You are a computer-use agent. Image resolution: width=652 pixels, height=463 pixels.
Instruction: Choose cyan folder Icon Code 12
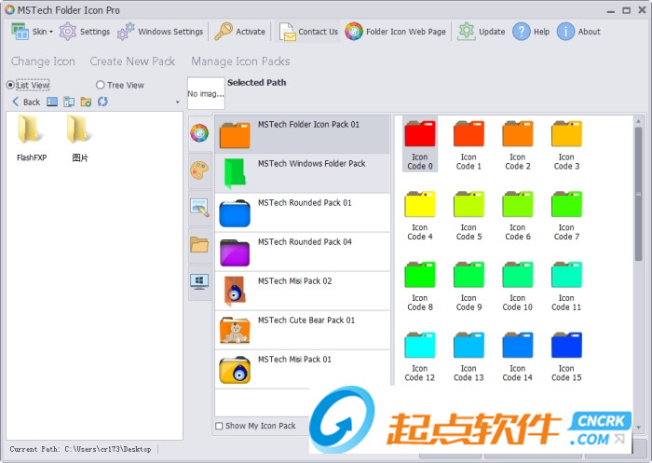pos(420,356)
